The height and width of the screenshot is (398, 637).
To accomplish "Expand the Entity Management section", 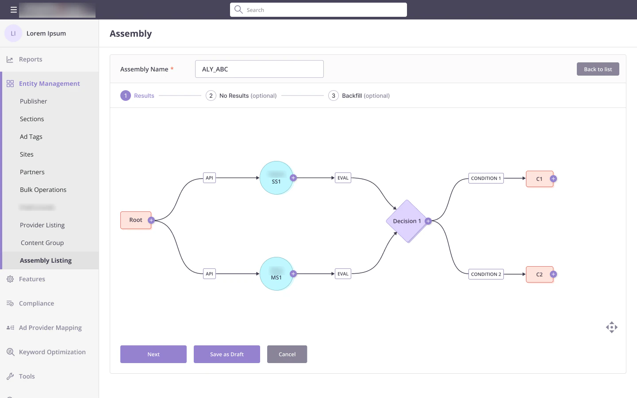I will [49, 84].
